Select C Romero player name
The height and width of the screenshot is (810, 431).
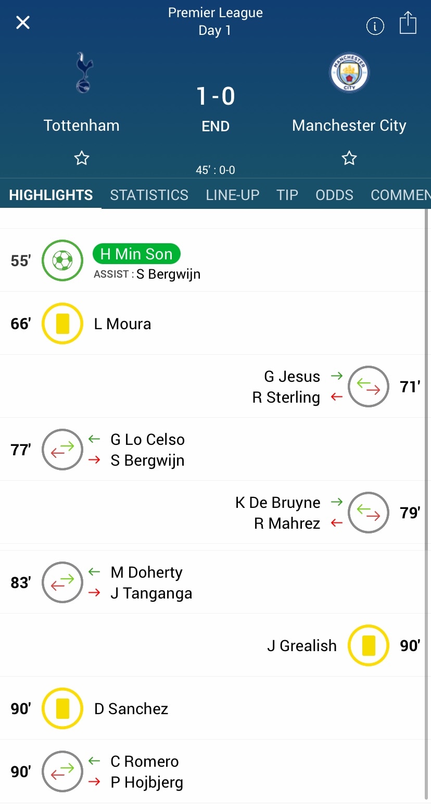[145, 762]
